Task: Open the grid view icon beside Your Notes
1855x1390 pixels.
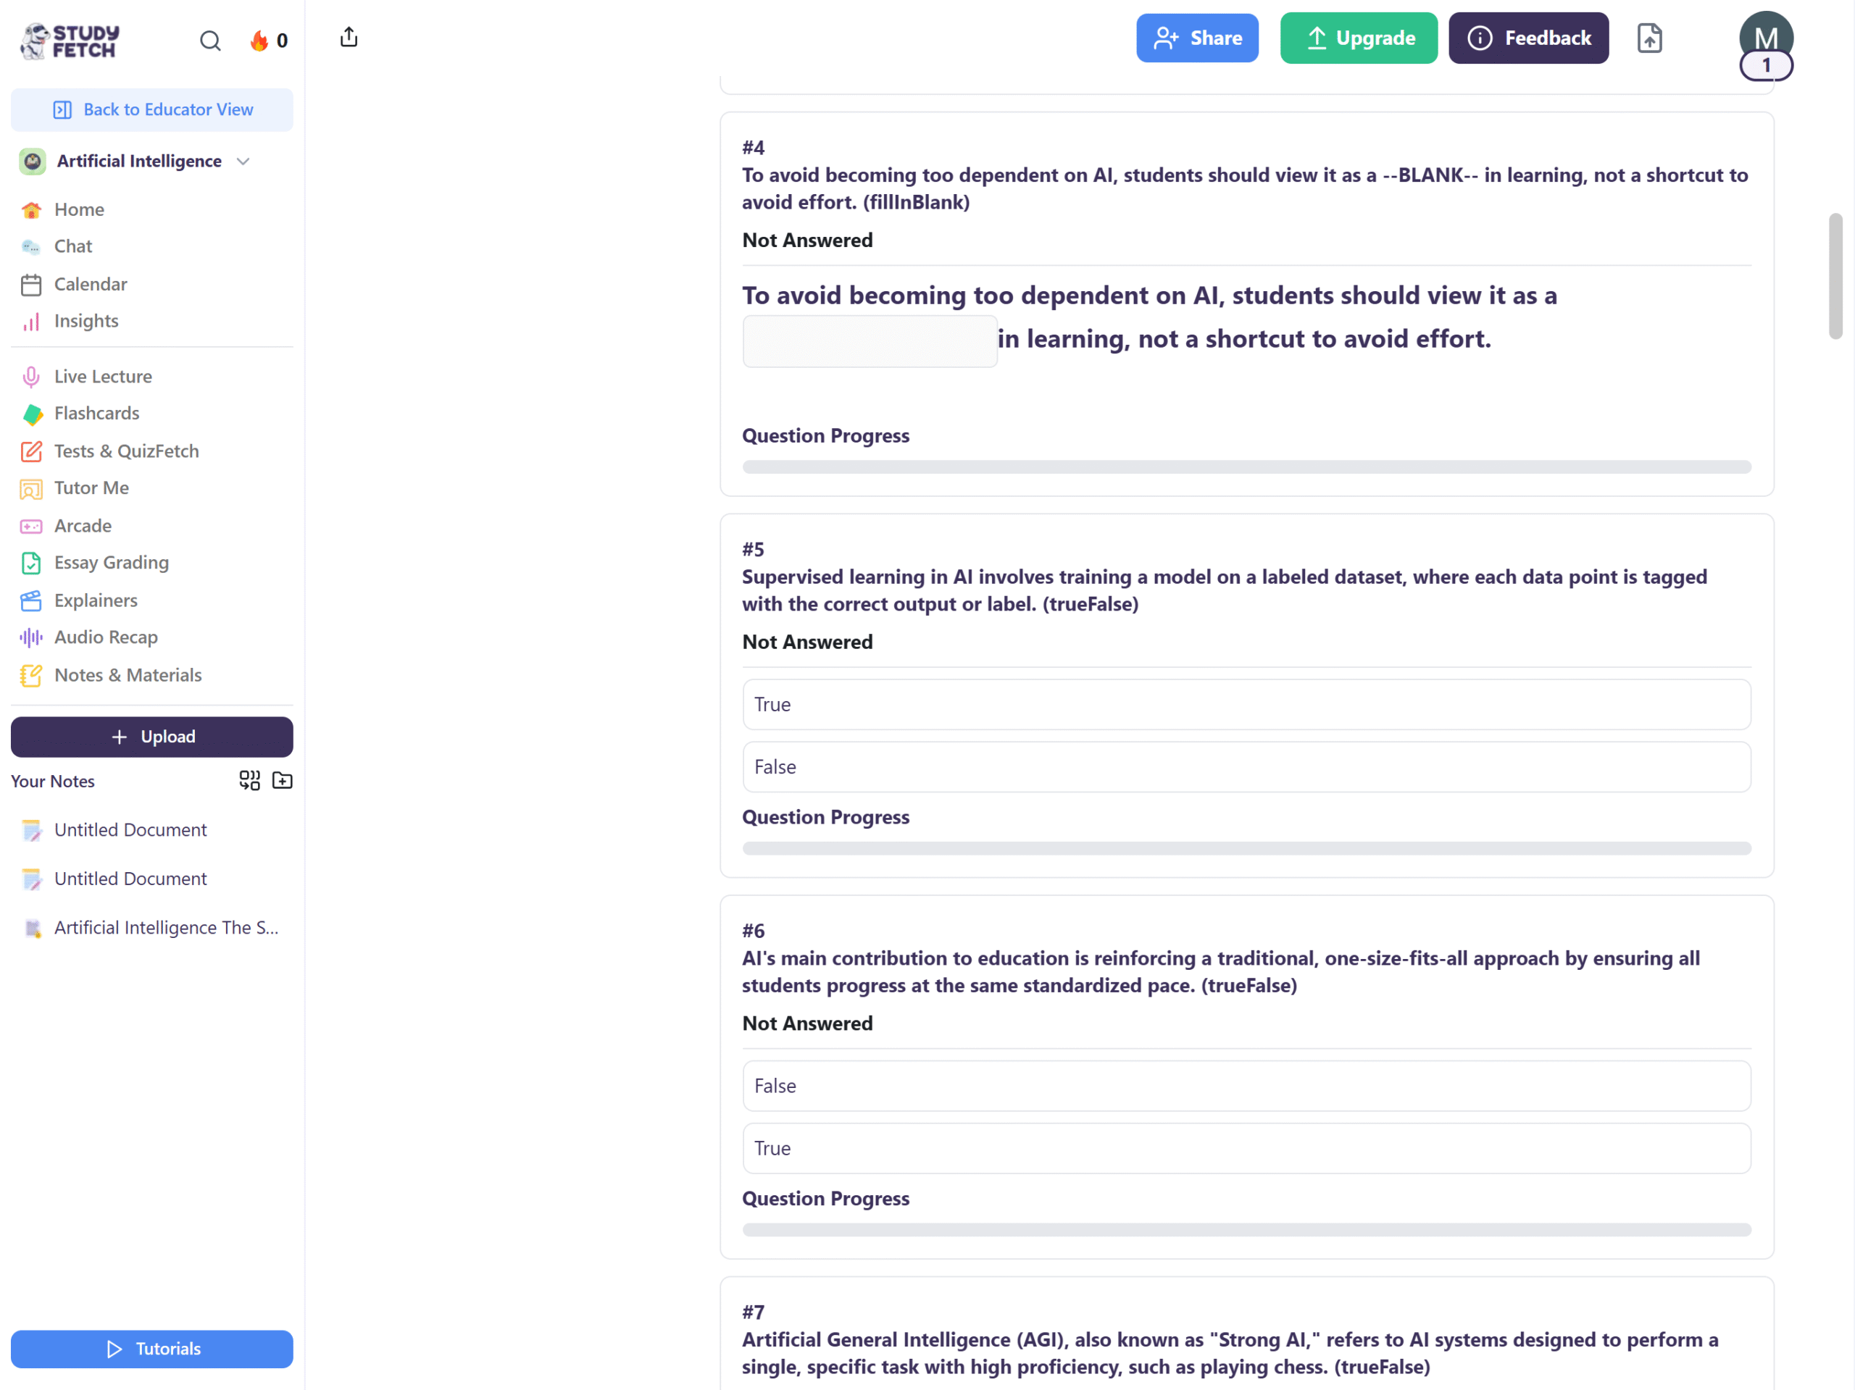Action: point(249,781)
